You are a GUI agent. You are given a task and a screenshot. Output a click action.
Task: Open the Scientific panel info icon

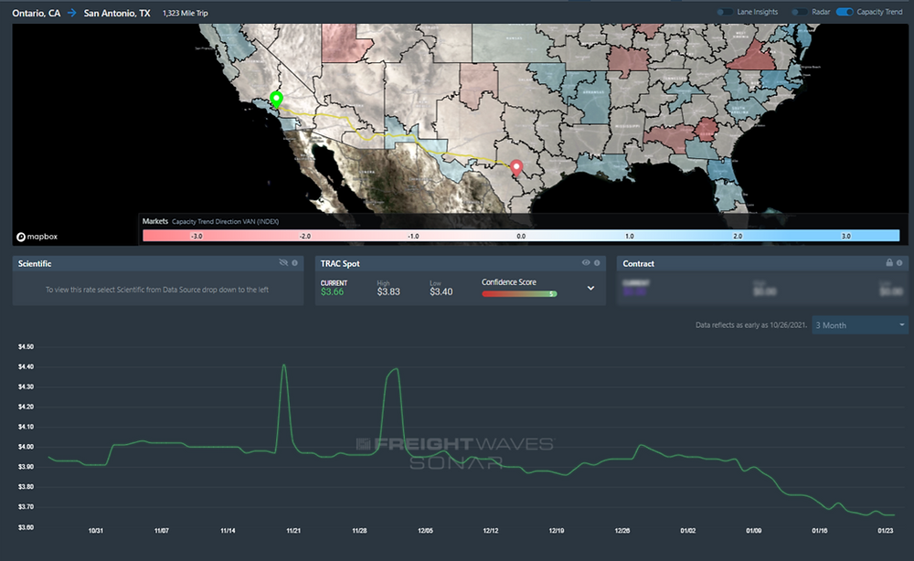[295, 263]
